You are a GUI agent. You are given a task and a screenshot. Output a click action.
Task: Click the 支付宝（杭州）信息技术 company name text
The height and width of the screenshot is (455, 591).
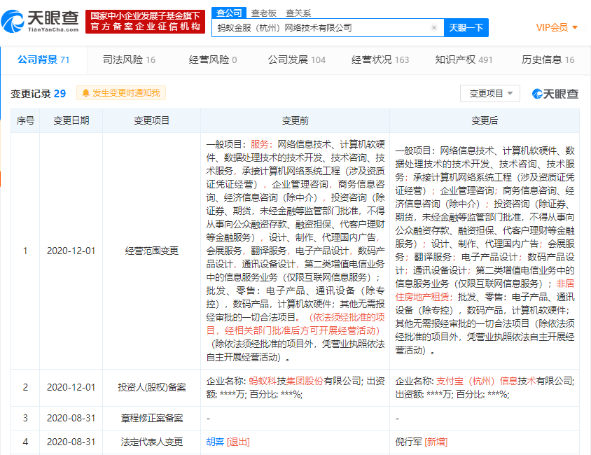coord(486,381)
